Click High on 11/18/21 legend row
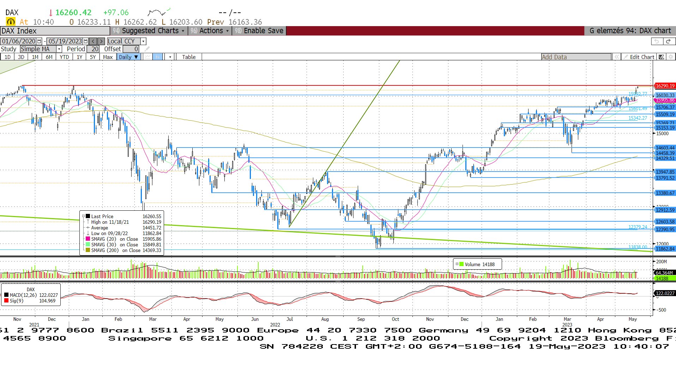The image size is (676, 366). [122, 222]
